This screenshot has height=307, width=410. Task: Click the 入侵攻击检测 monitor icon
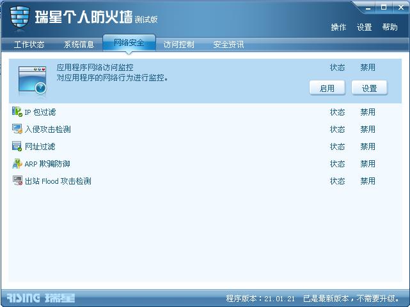click(x=17, y=129)
